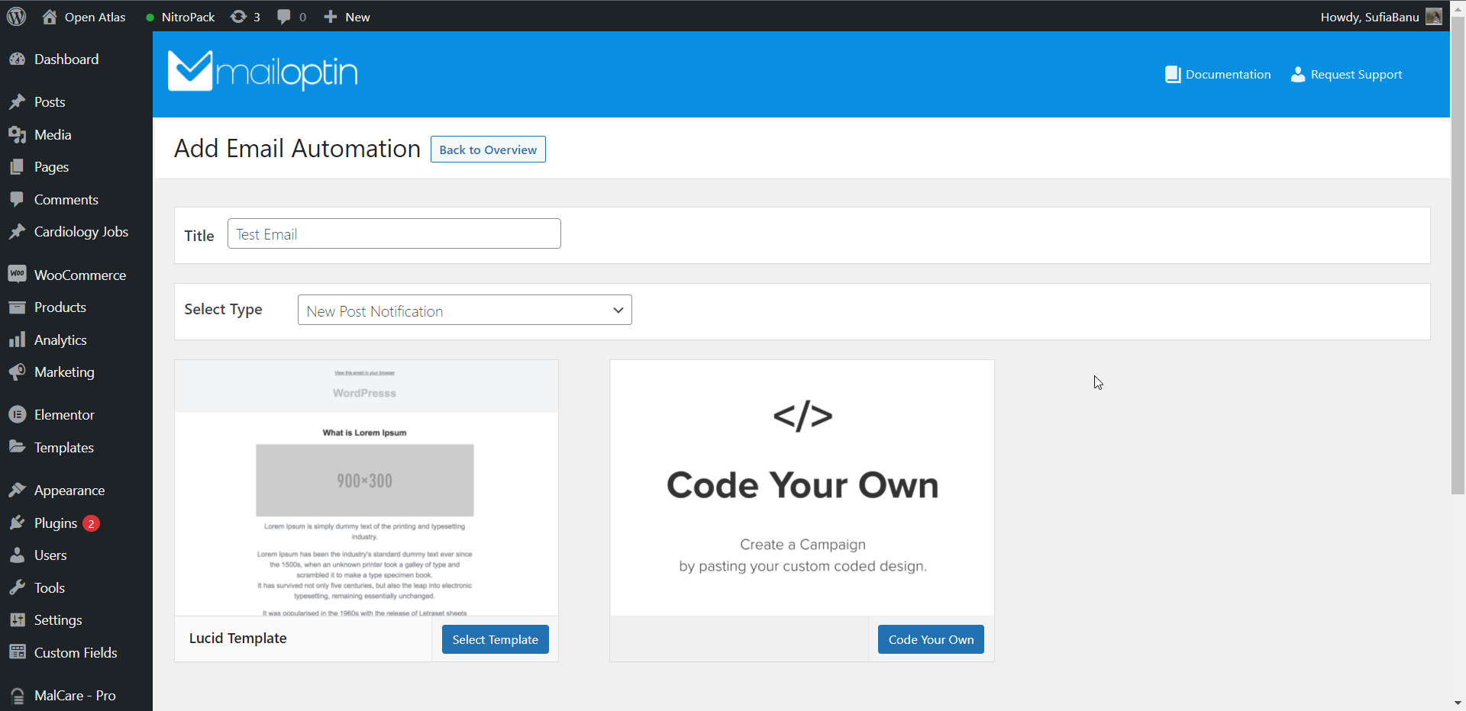Click the Plugins update count badge
The width and height of the screenshot is (1466, 711).
point(91,523)
